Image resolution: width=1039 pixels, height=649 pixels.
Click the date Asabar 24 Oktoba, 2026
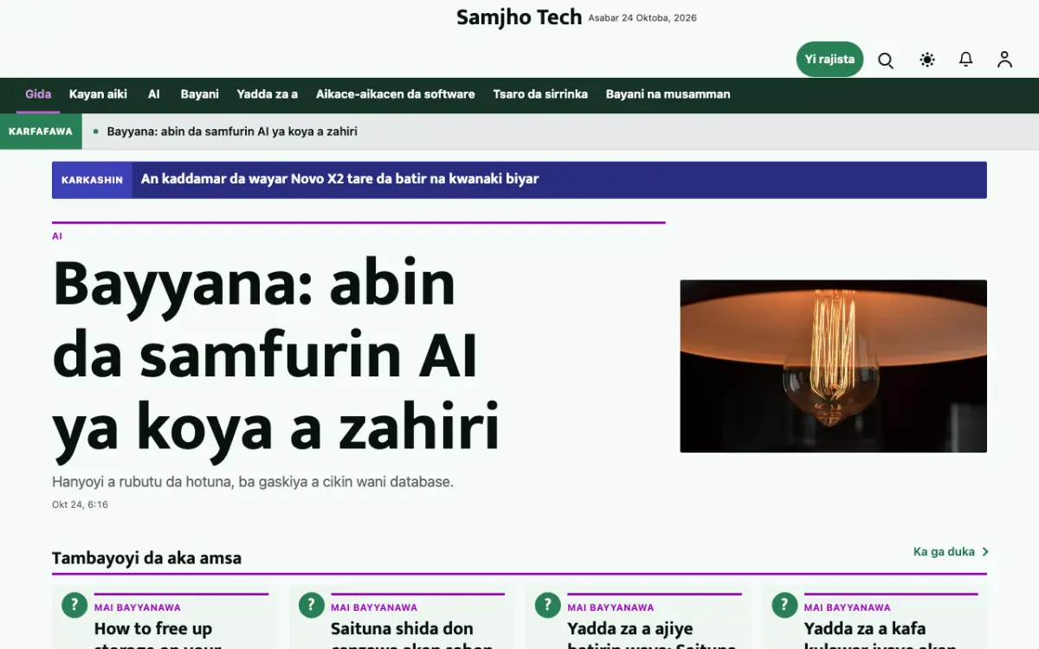click(x=642, y=18)
